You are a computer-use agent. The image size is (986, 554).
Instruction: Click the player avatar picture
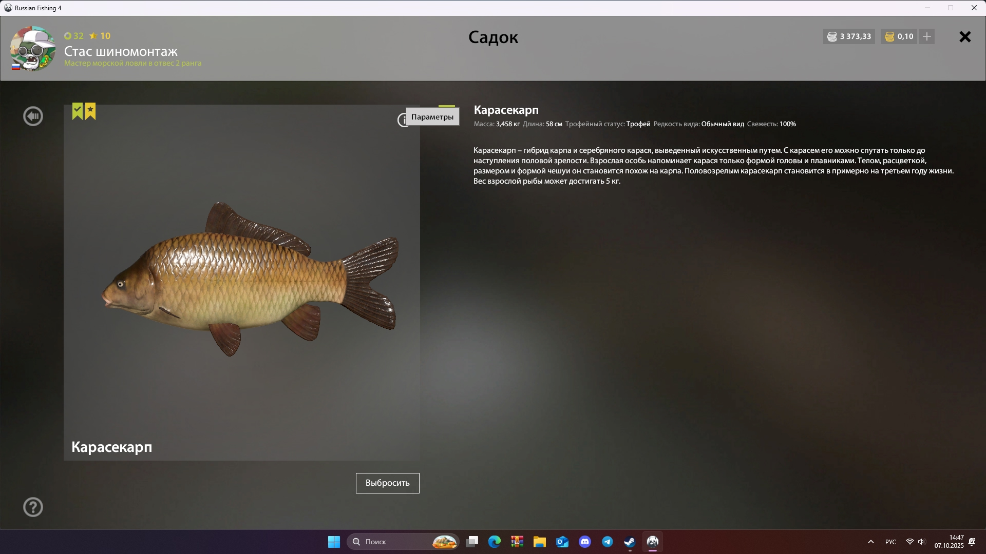pos(33,49)
